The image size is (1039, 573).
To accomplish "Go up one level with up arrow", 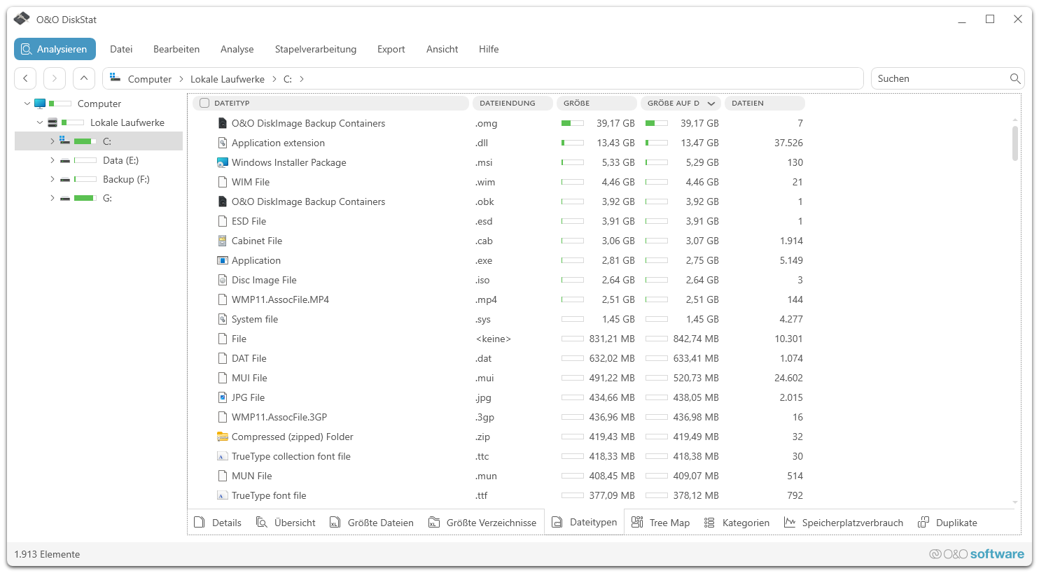I will click(84, 78).
